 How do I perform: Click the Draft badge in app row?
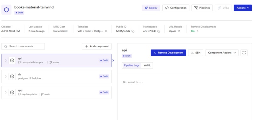pos(104,92)
